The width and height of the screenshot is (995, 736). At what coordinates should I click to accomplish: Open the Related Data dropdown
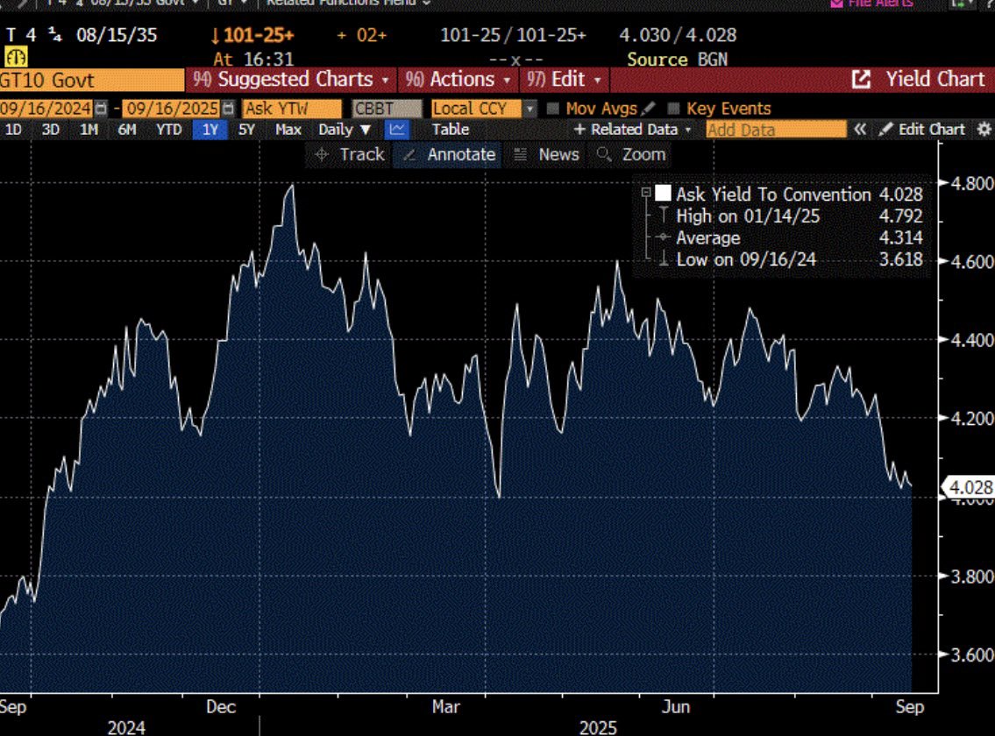(632, 130)
